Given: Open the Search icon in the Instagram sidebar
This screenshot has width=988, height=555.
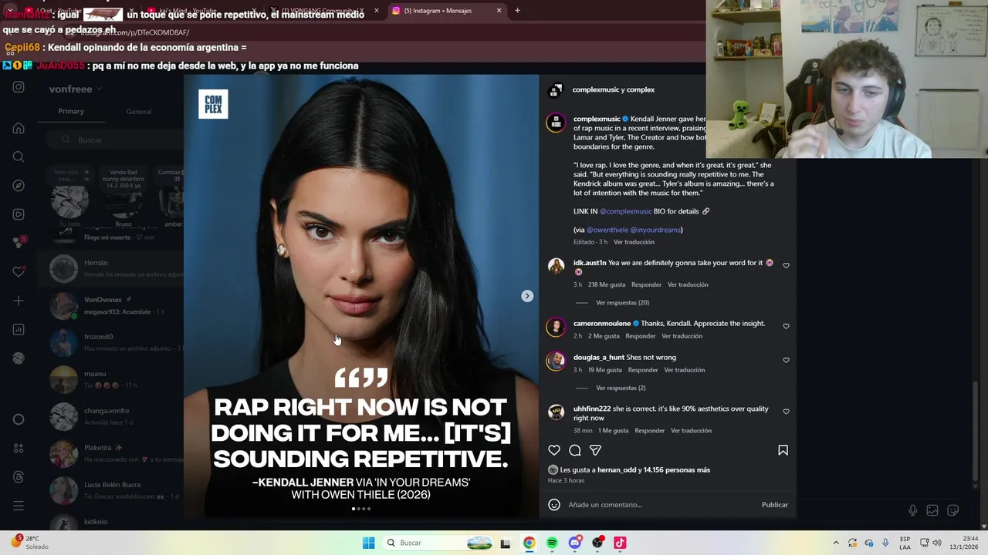Looking at the screenshot, I should tap(19, 156).
